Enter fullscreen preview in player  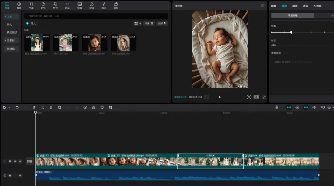tap(264, 97)
